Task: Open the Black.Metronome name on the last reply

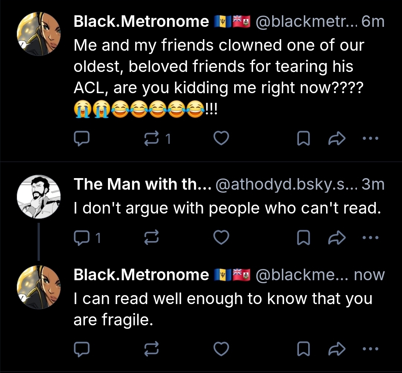Action: [141, 275]
